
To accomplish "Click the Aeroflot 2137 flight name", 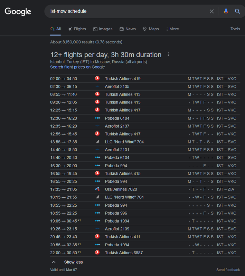I will [117, 126].
